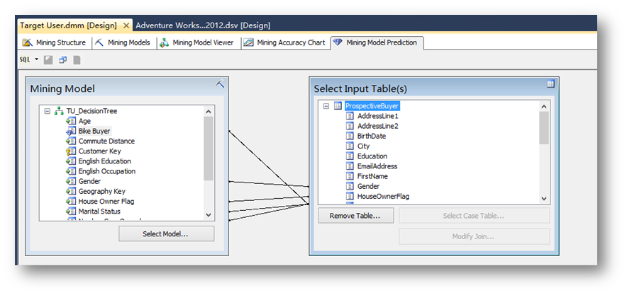Switch to Mining Accuracy Chart tab

tap(285, 42)
